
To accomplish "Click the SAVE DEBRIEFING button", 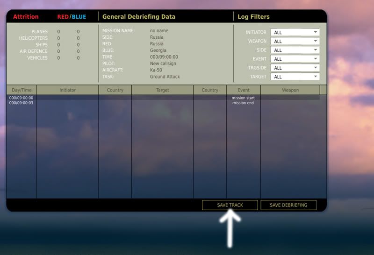I will tap(288, 205).
